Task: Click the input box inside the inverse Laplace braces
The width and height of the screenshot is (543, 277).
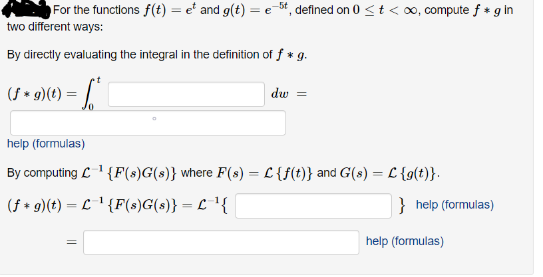Action: (313, 206)
